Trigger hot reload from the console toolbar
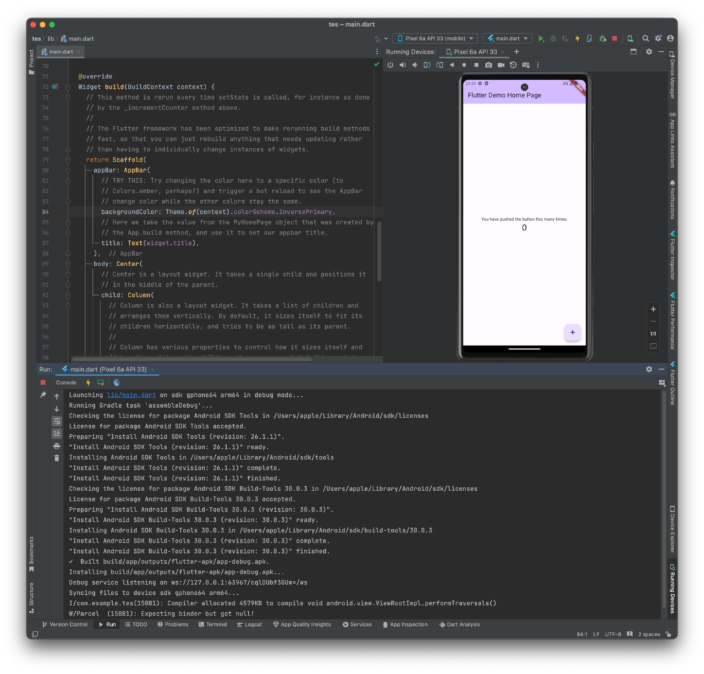This screenshot has height=674, width=704. point(88,382)
